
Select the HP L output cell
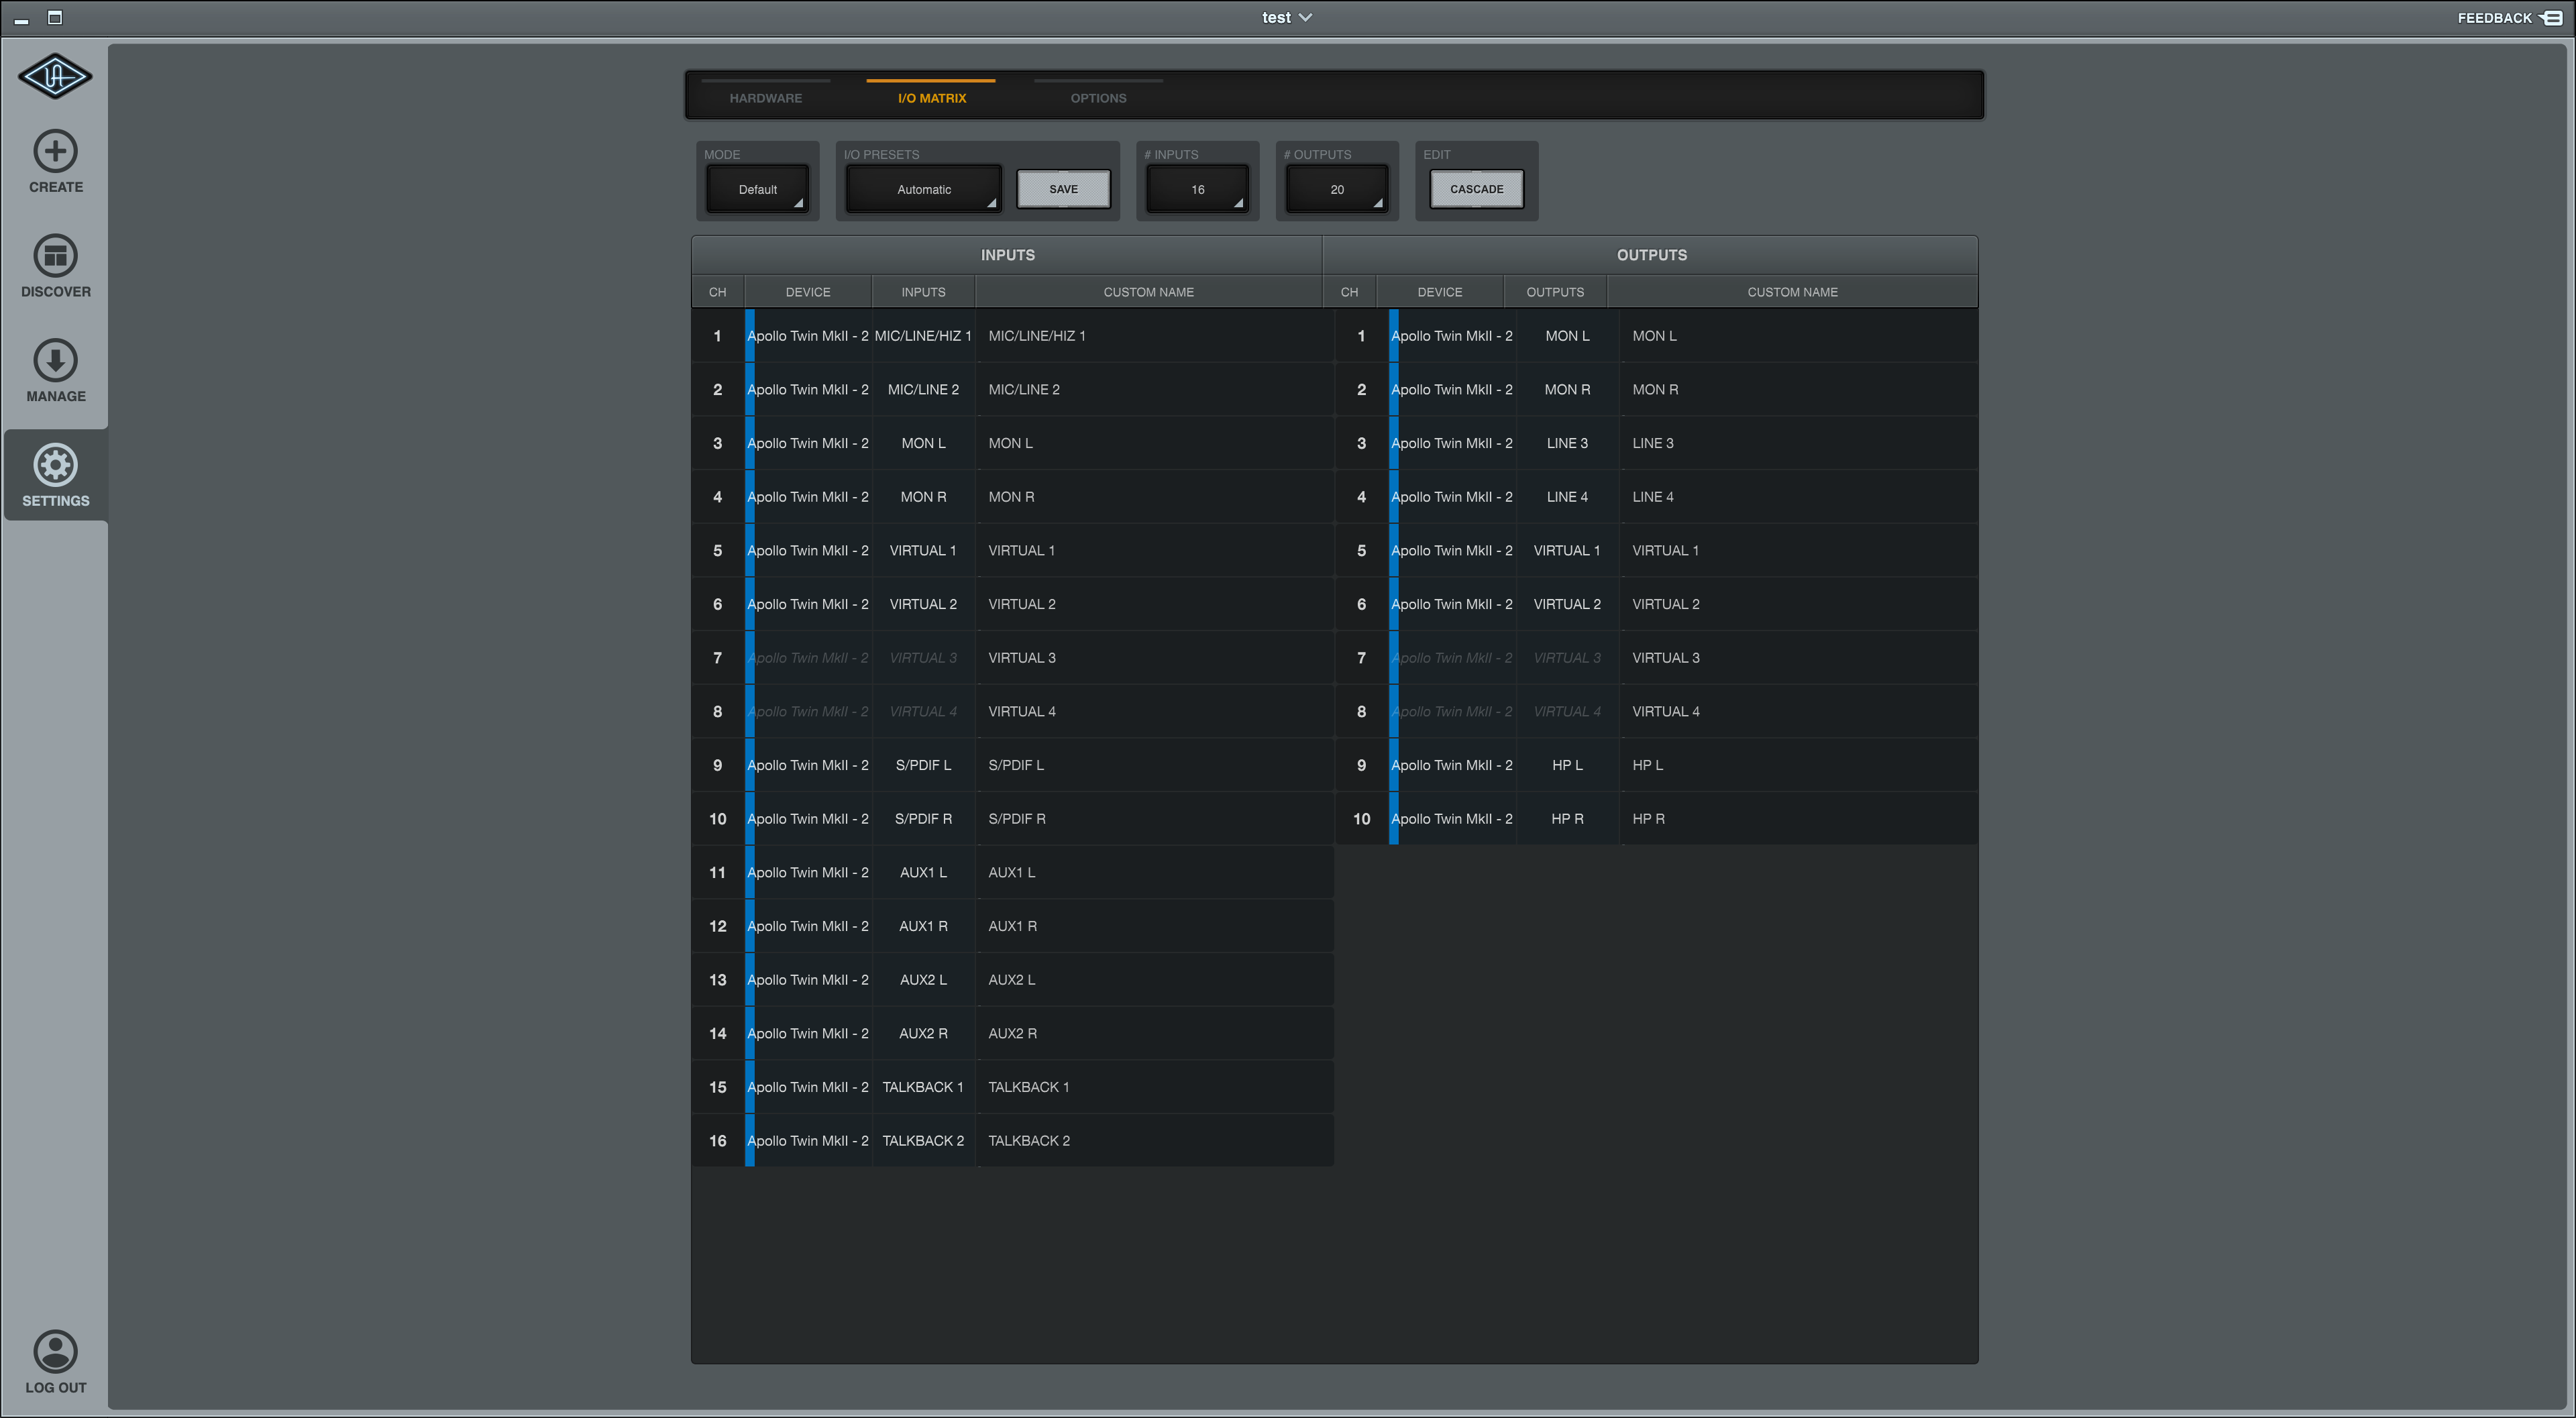click(x=1567, y=765)
